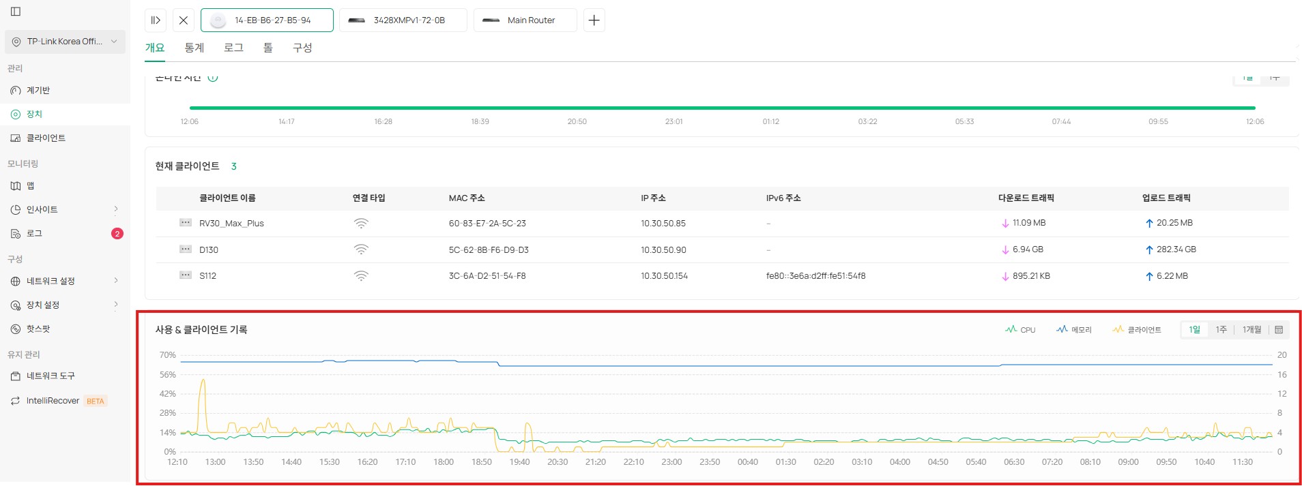Collapse the left sidebar panel icon
1302x486 pixels.
16,12
